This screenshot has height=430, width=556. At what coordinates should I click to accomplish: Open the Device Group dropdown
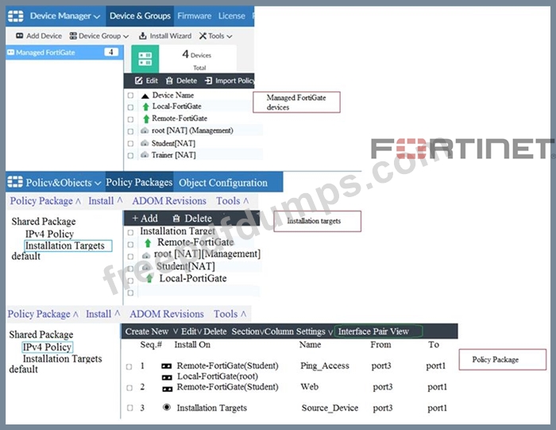click(125, 37)
